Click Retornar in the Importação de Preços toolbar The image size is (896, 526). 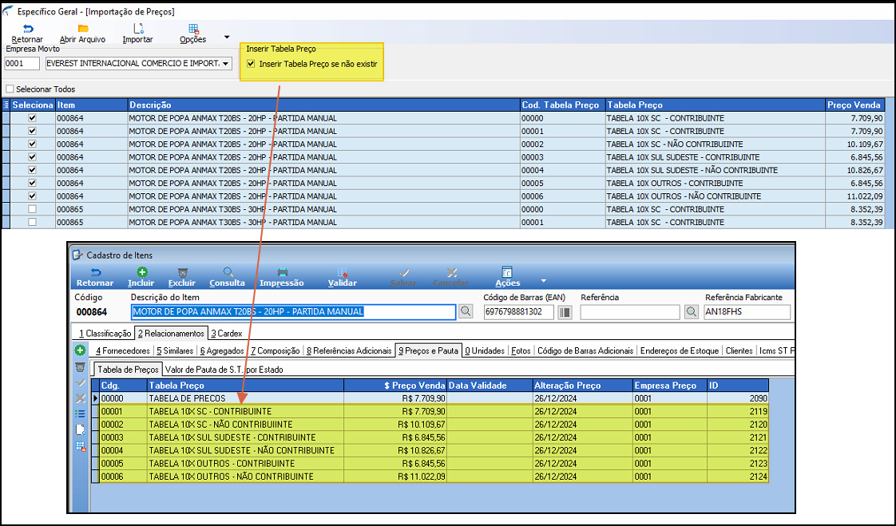tap(27, 34)
